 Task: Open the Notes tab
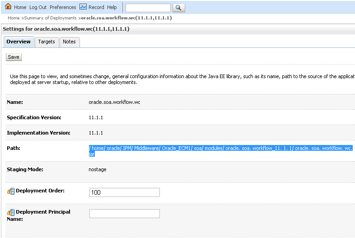tap(69, 42)
